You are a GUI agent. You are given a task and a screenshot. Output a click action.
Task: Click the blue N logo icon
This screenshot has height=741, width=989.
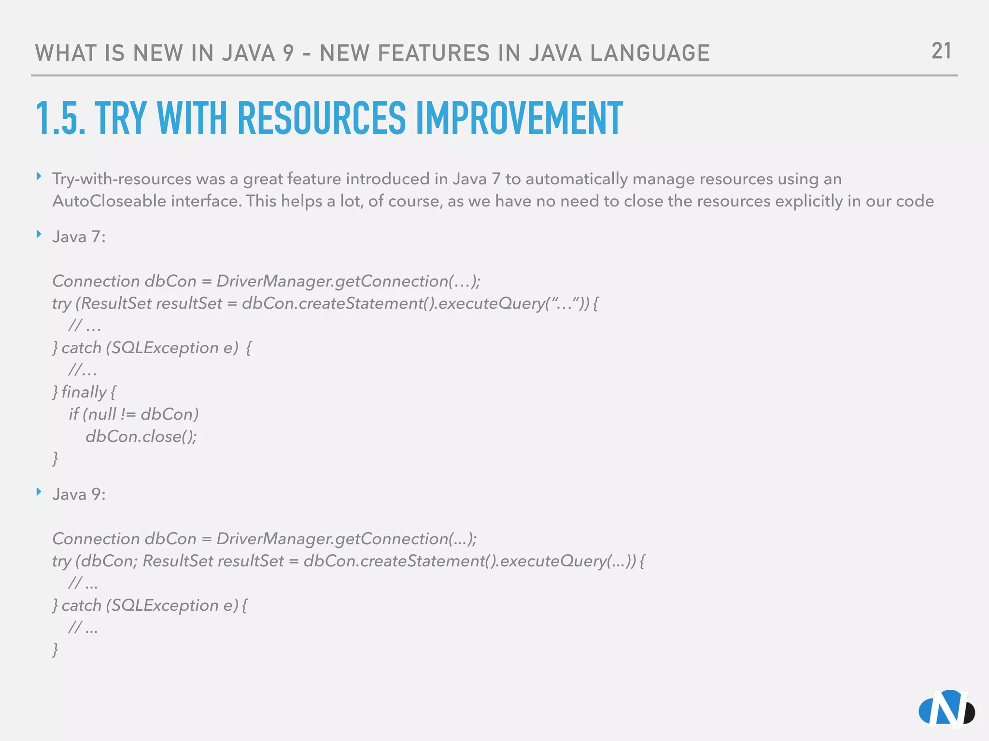[946, 708]
